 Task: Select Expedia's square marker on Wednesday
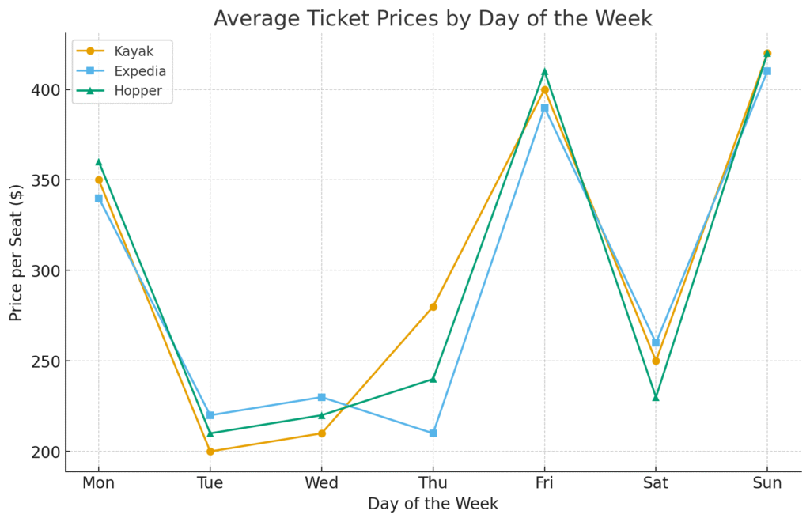(x=321, y=397)
